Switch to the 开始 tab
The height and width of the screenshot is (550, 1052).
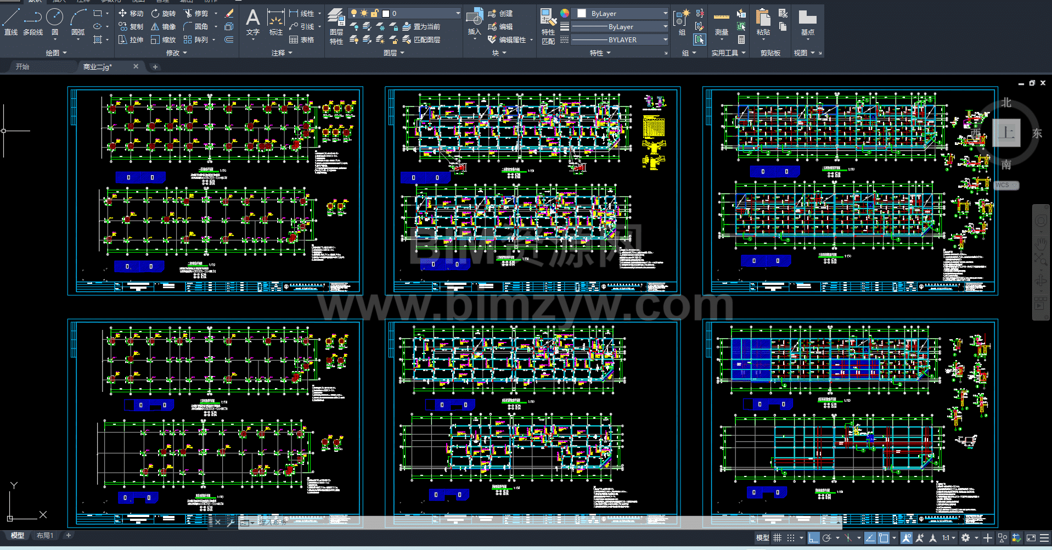click(22, 66)
